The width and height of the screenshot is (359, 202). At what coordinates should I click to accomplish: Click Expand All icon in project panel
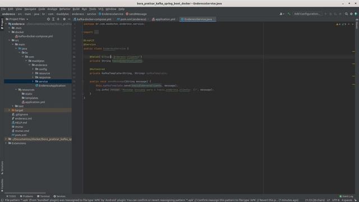click(53, 19)
